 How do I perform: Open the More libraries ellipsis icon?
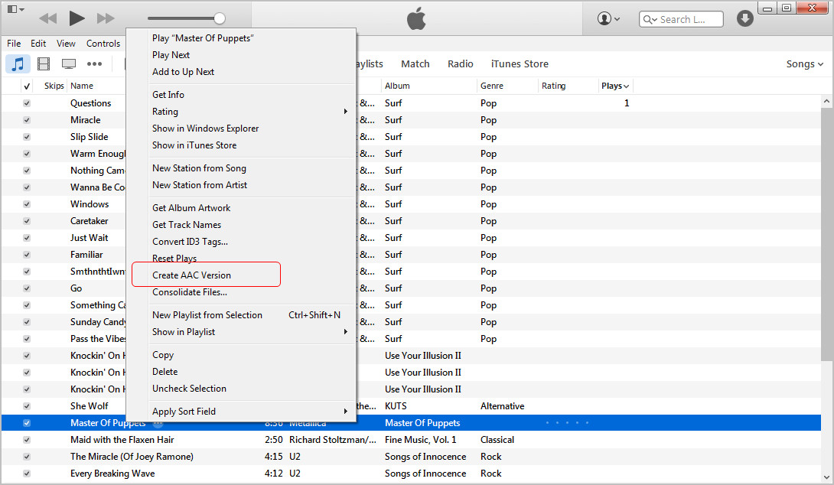point(94,63)
